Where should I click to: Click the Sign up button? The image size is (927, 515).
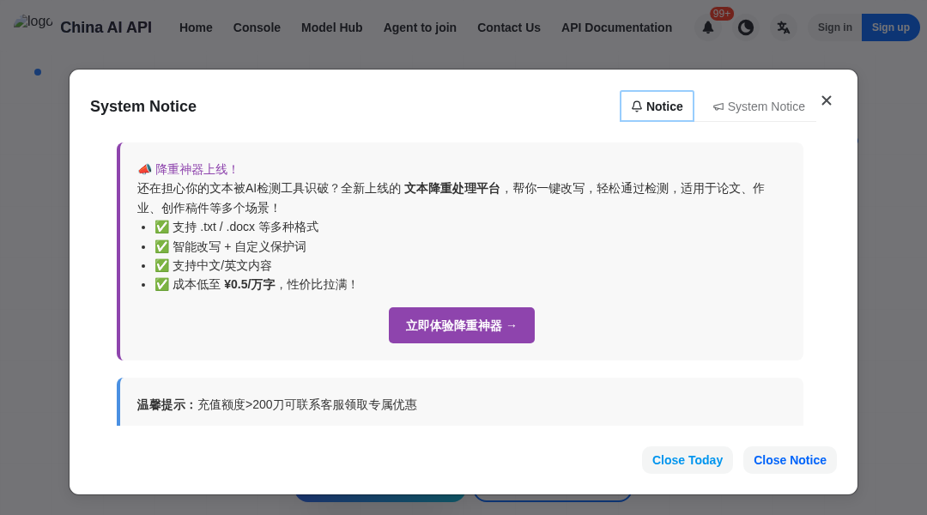890,27
